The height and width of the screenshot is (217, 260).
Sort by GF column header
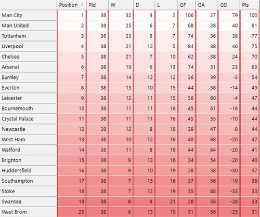(x=187, y=5)
